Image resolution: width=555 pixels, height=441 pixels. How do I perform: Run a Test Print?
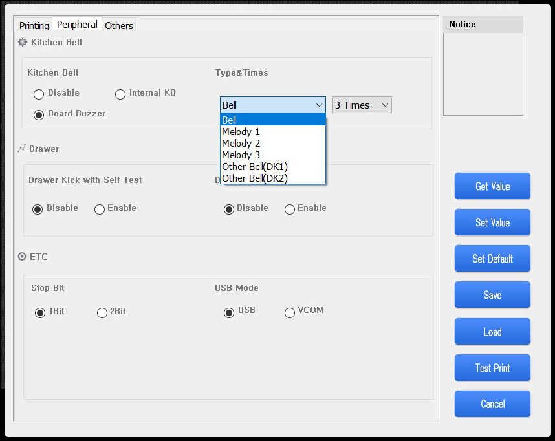point(492,368)
